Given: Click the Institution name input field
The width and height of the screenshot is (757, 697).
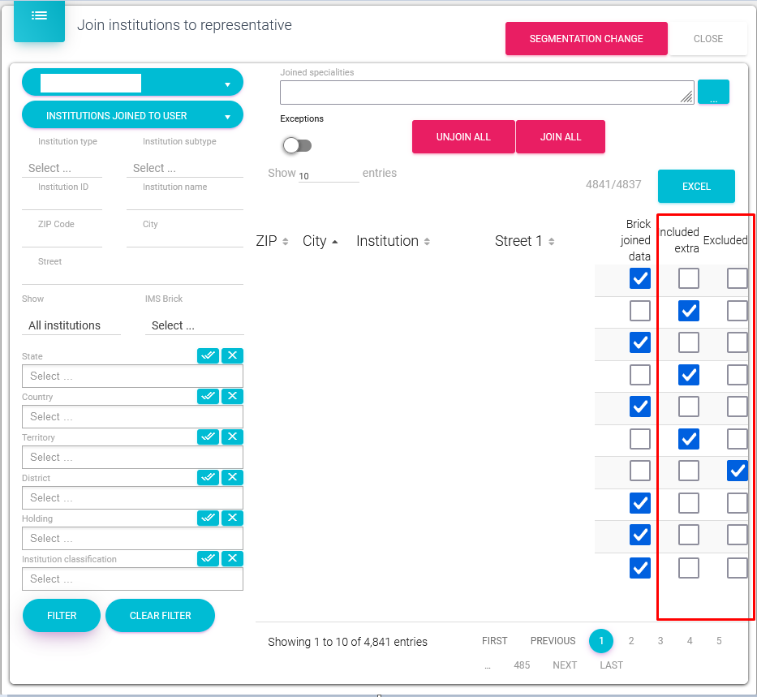Looking at the screenshot, I should pos(184,201).
